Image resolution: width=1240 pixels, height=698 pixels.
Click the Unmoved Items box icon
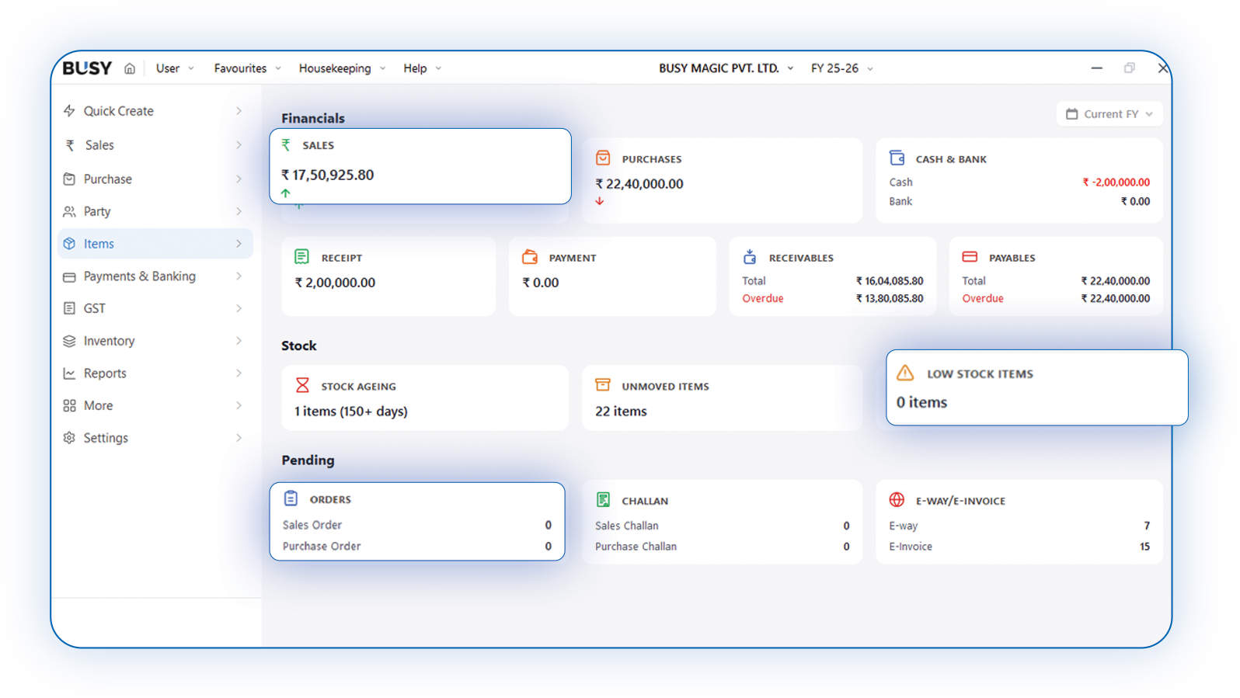click(x=603, y=384)
